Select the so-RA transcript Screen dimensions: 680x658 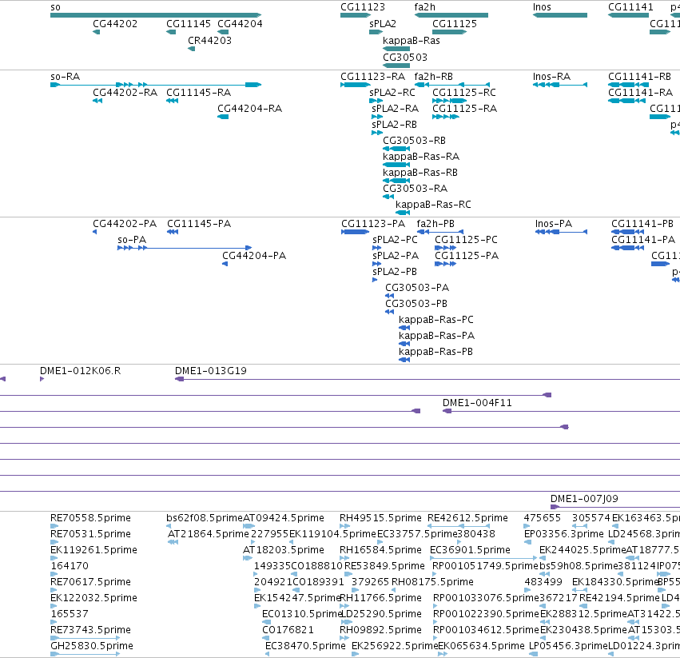coord(156,85)
